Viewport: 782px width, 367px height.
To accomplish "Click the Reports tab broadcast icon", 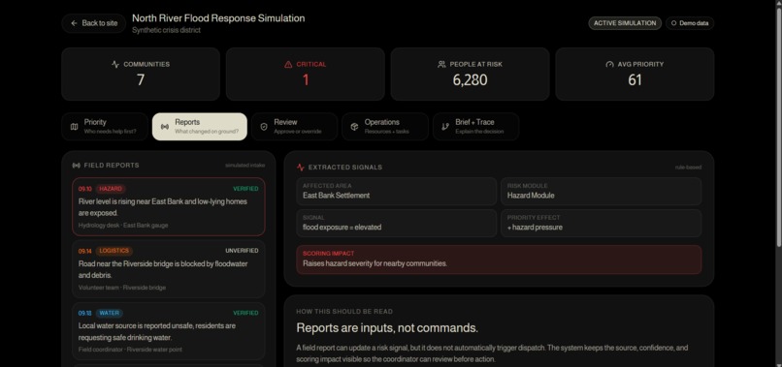I will 165,127.
